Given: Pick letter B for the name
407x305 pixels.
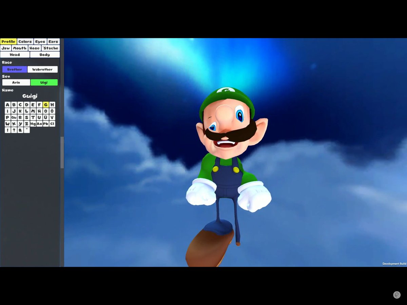Looking at the screenshot, I should [14, 105].
